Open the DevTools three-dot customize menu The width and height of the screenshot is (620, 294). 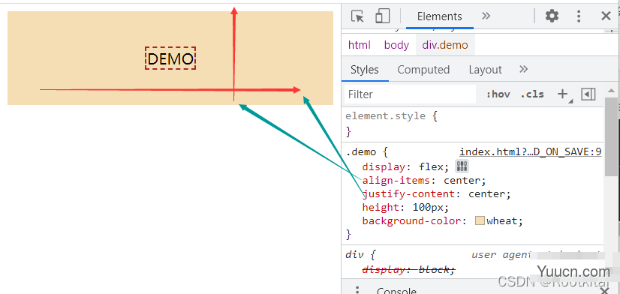[579, 16]
